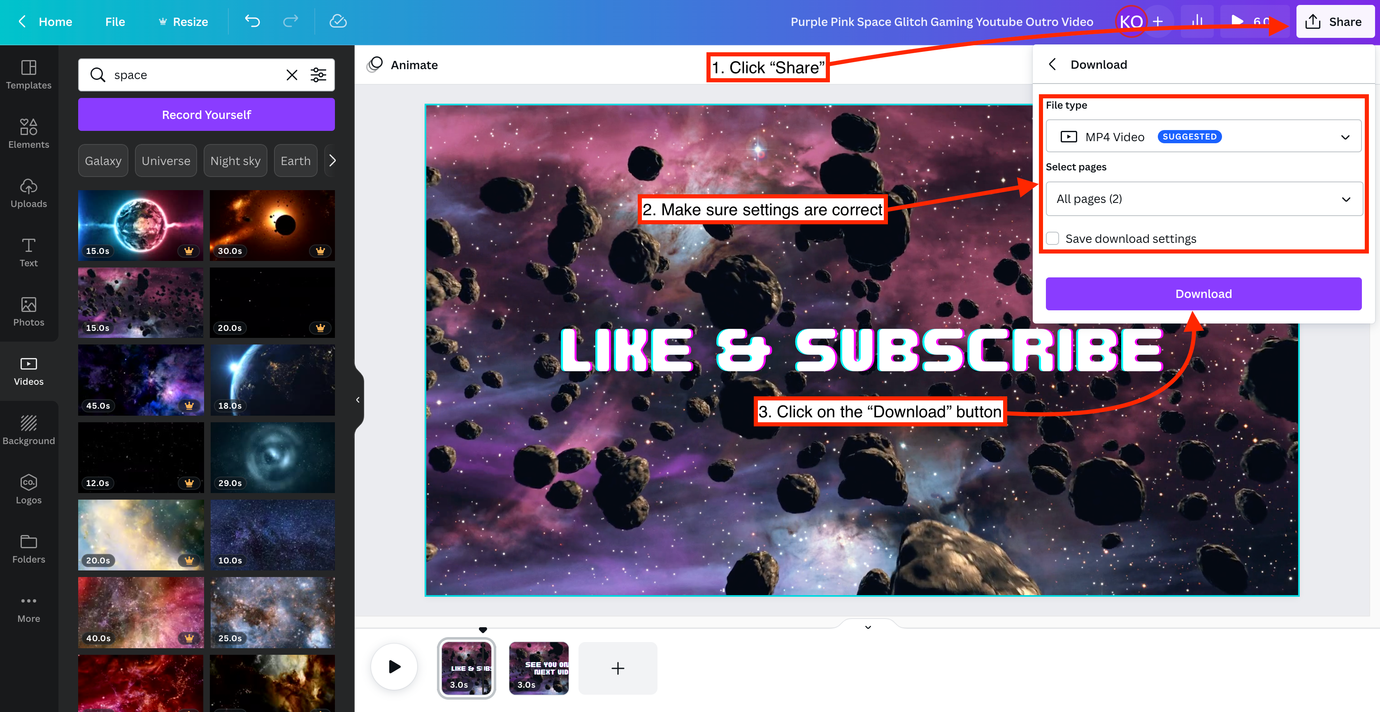1380x712 pixels.
Task: Click the Record Yourself button
Action: (206, 115)
